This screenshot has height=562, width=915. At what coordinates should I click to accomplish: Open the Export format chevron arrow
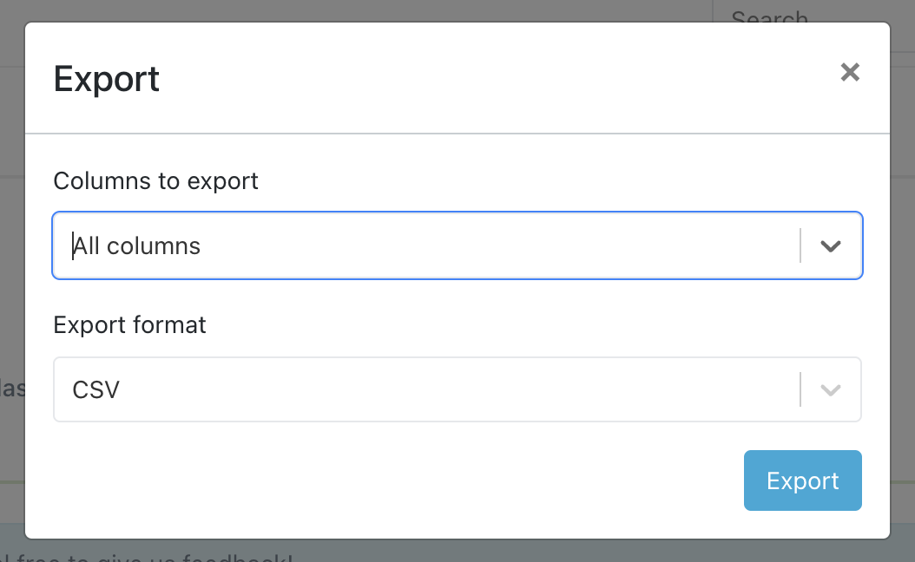[831, 390]
